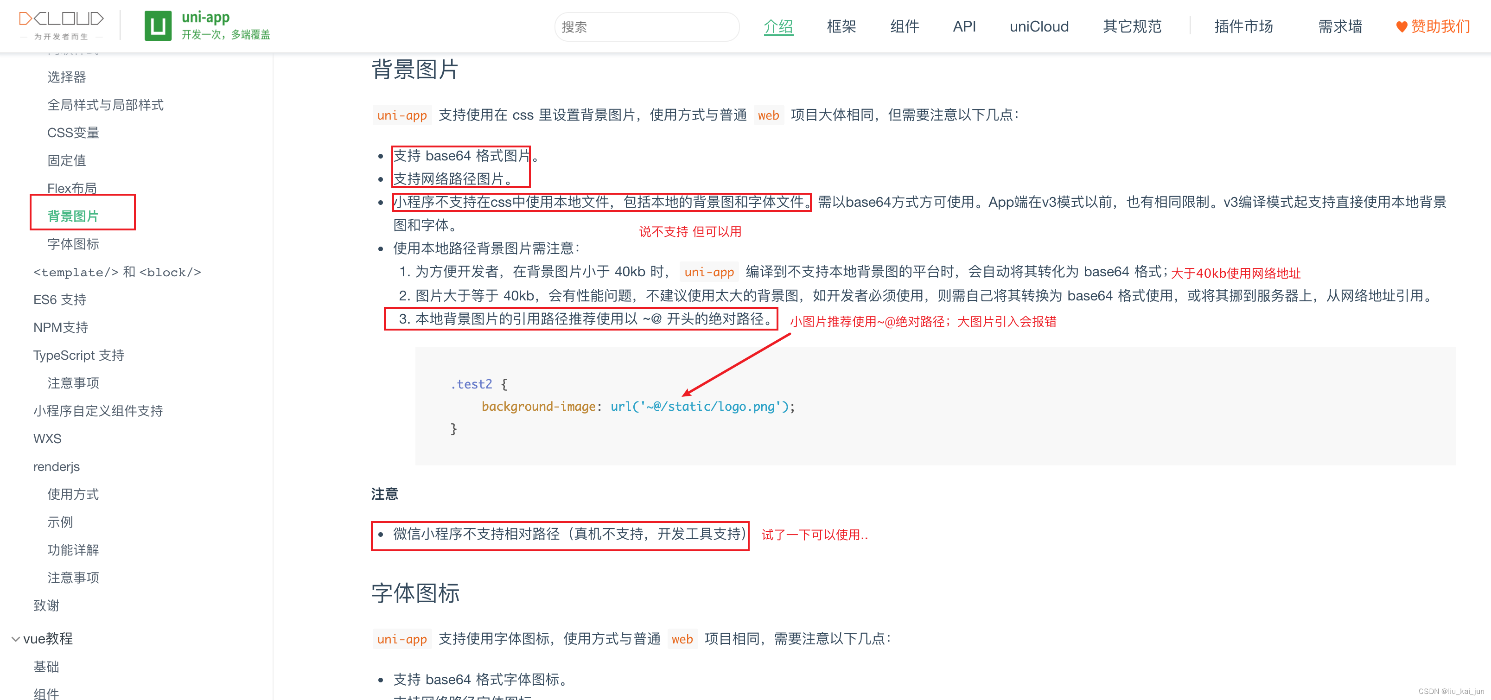Click the 使用本地路径背景图片需注意 bullet

[486, 248]
